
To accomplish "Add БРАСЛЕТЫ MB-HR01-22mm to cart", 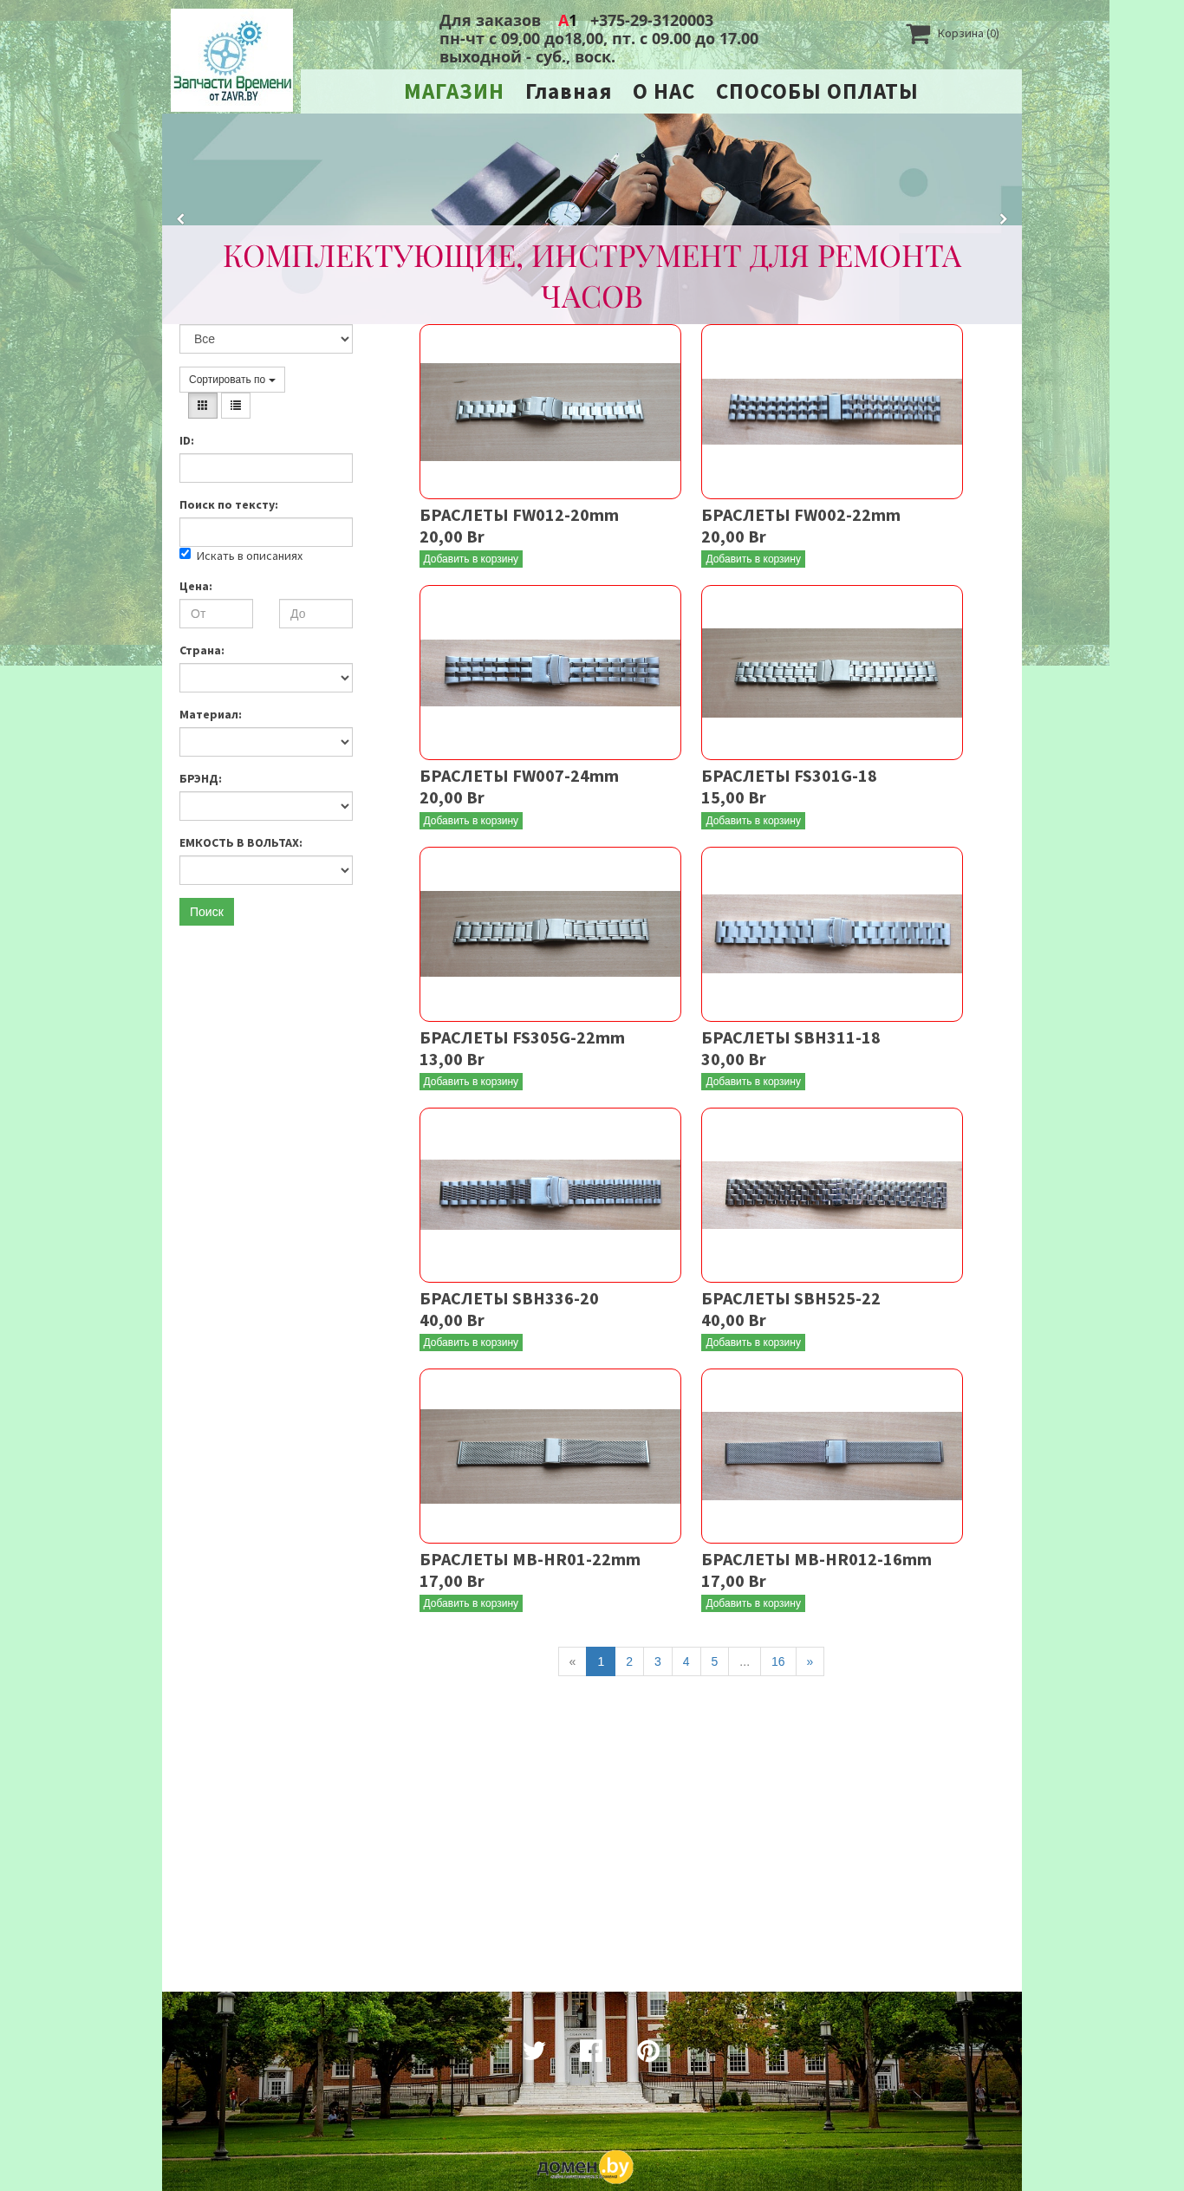I will coord(471,1603).
